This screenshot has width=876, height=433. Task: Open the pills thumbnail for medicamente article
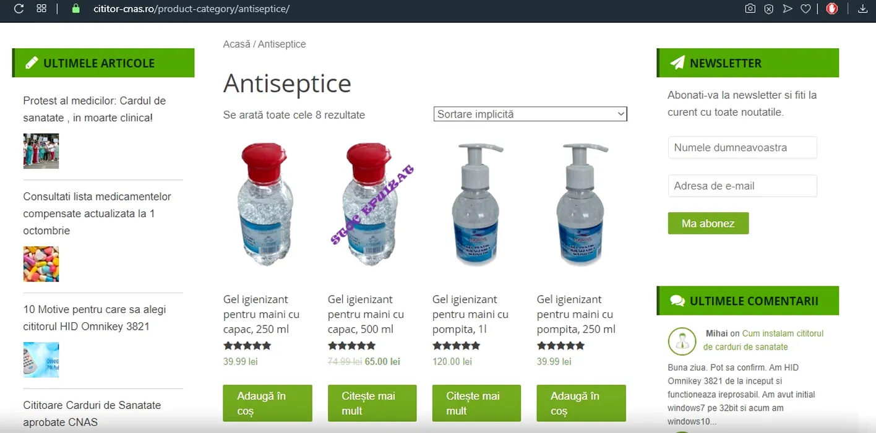click(x=41, y=264)
